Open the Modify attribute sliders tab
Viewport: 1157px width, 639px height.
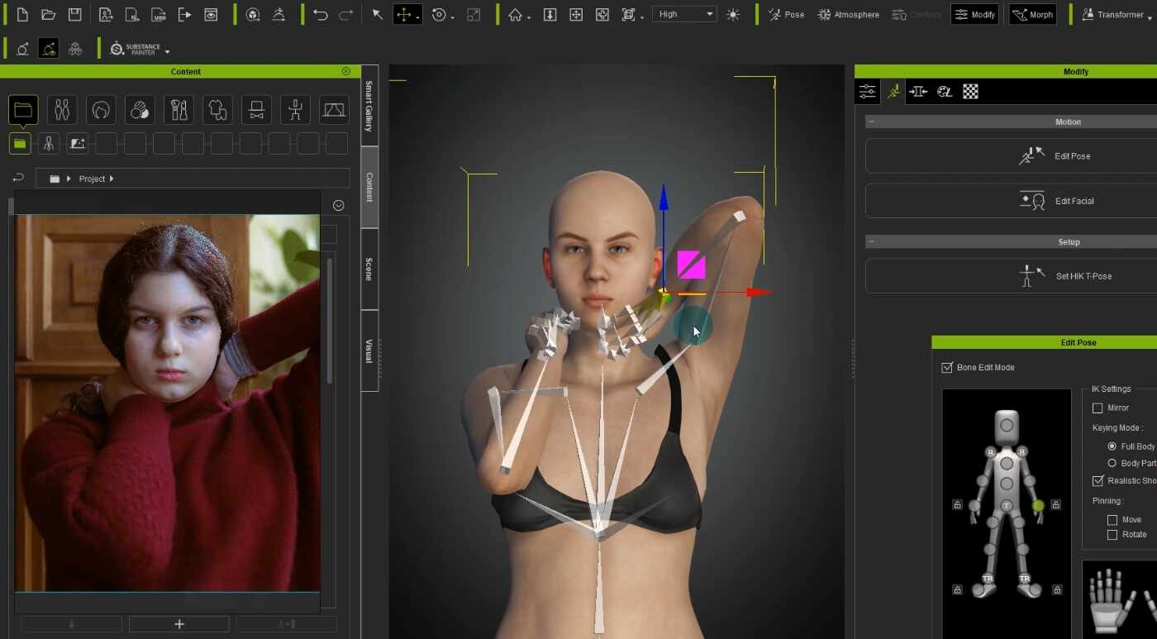(867, 92)
